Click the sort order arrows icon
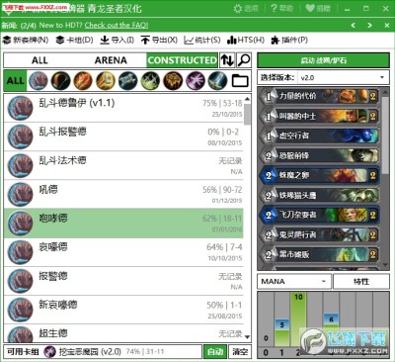The image size is (395, 362). [x=227, y=60]
